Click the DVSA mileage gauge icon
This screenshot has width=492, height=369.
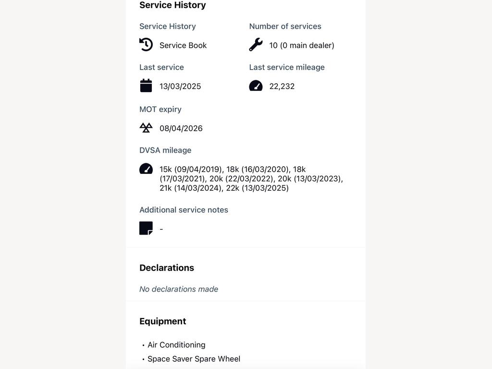(x=146, y=169)
